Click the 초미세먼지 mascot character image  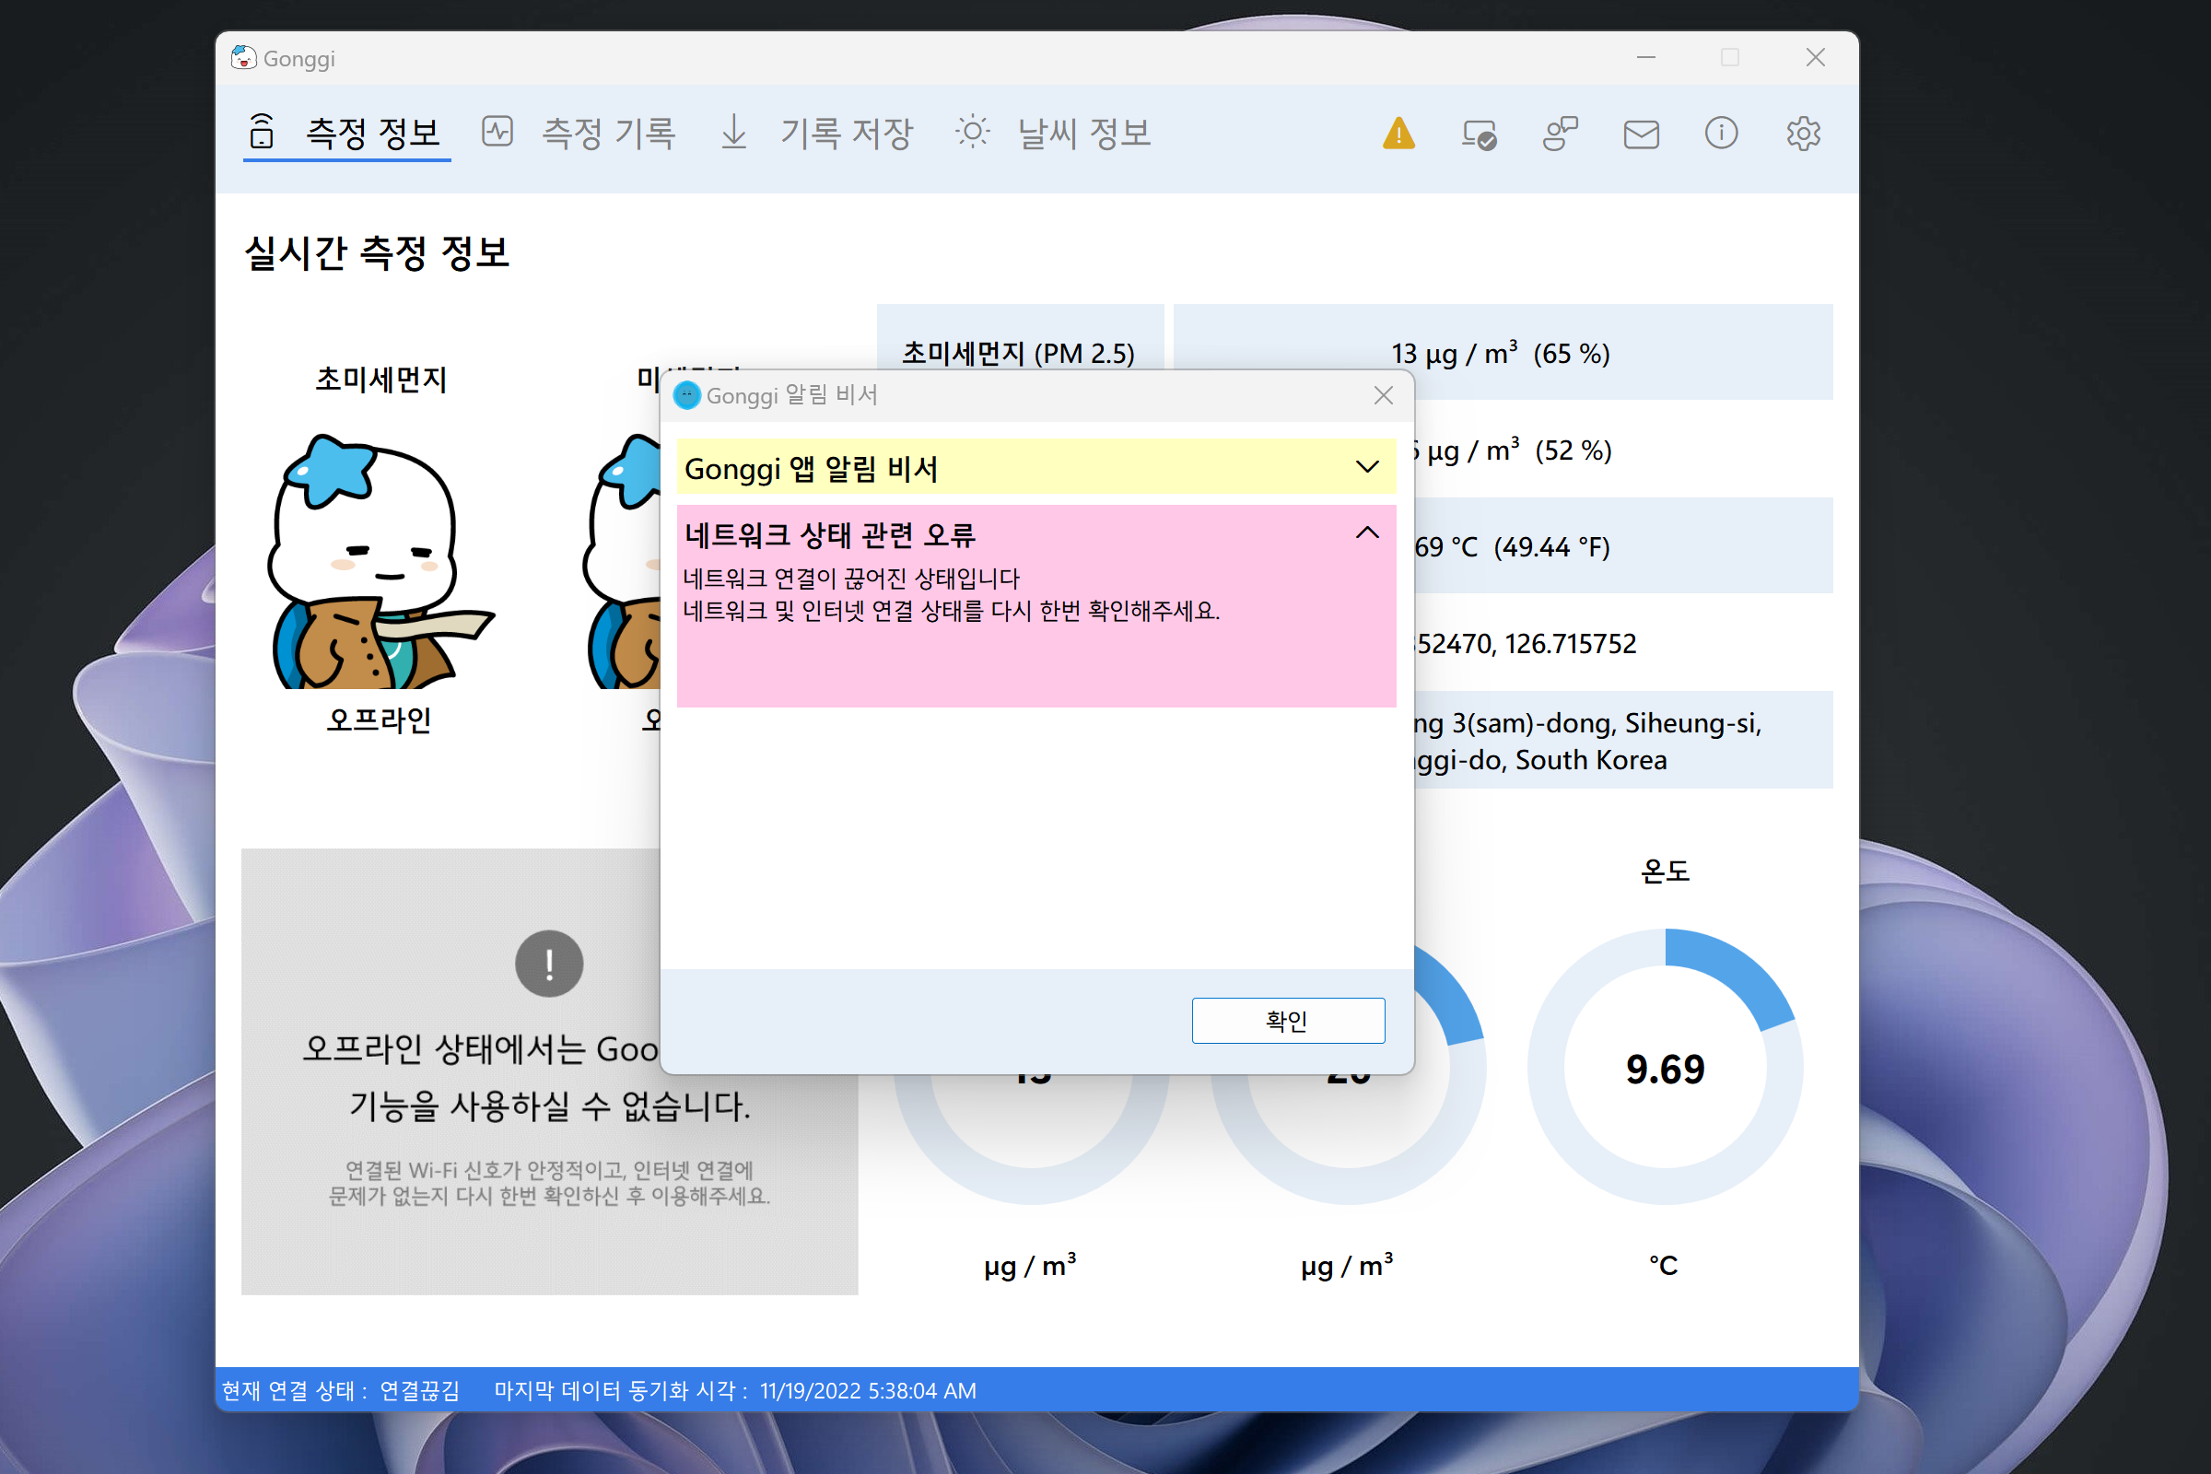pyautogui.click(x=380, y=560)
